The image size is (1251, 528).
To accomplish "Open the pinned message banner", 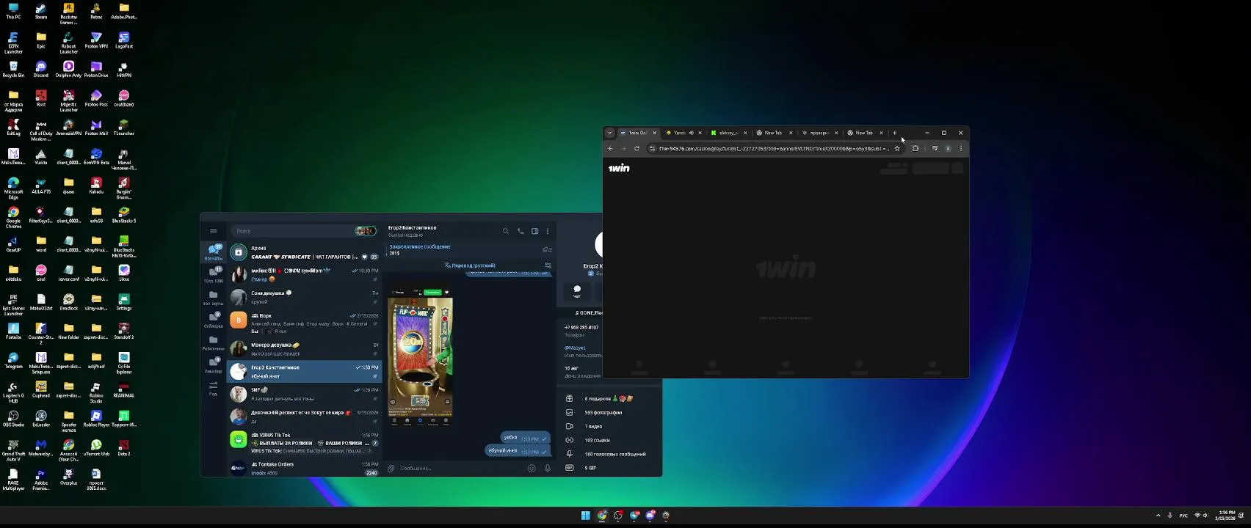I will point(463,249).
